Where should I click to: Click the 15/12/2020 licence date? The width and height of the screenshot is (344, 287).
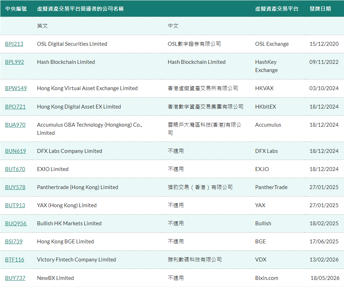tap(324, 44)
